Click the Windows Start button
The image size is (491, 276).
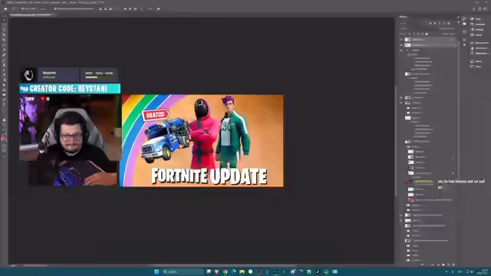(x=157, y=271)
